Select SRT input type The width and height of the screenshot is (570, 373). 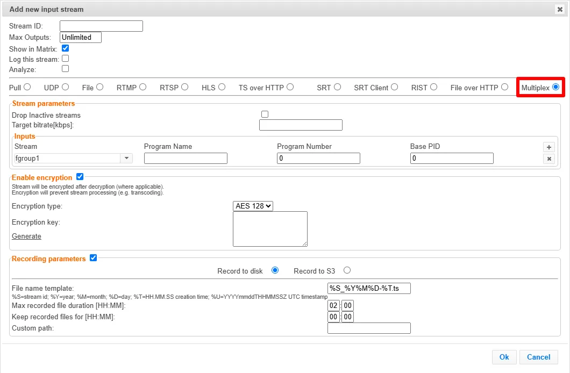tap(338, 87)
